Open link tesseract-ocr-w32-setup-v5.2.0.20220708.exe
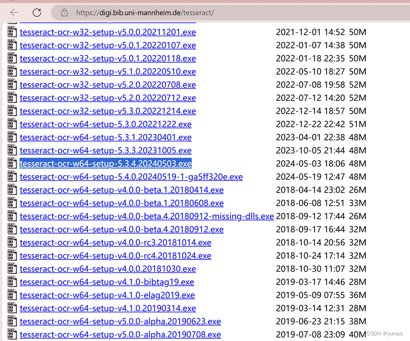The width and height of the screenshot is (410, 341). (x=108, y=85)
